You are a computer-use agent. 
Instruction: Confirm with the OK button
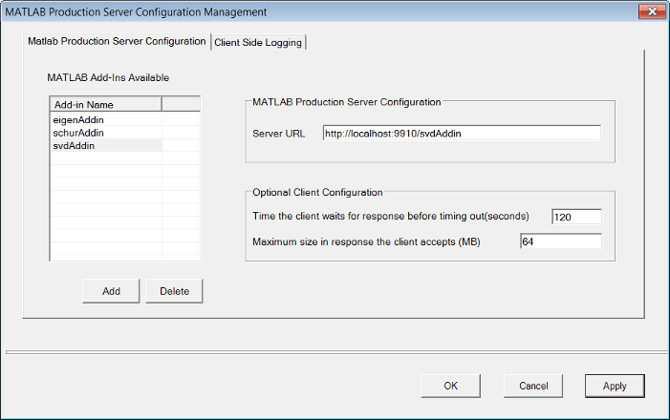[451, 386]
